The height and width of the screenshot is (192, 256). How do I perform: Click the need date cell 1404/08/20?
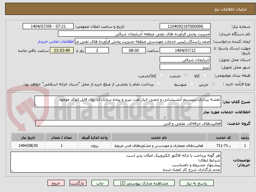coord(28,146)
